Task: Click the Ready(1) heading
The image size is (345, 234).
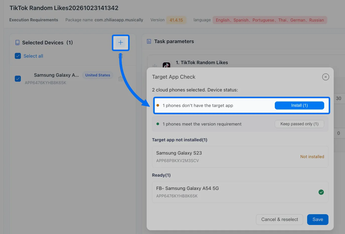Action: point(161,175)
